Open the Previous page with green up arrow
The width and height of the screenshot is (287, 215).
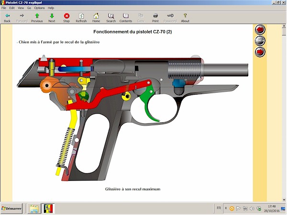(x=37, y=18)
